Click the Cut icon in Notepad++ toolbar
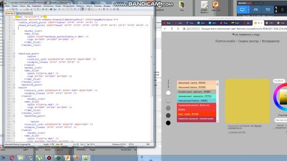 coord(31,9)
